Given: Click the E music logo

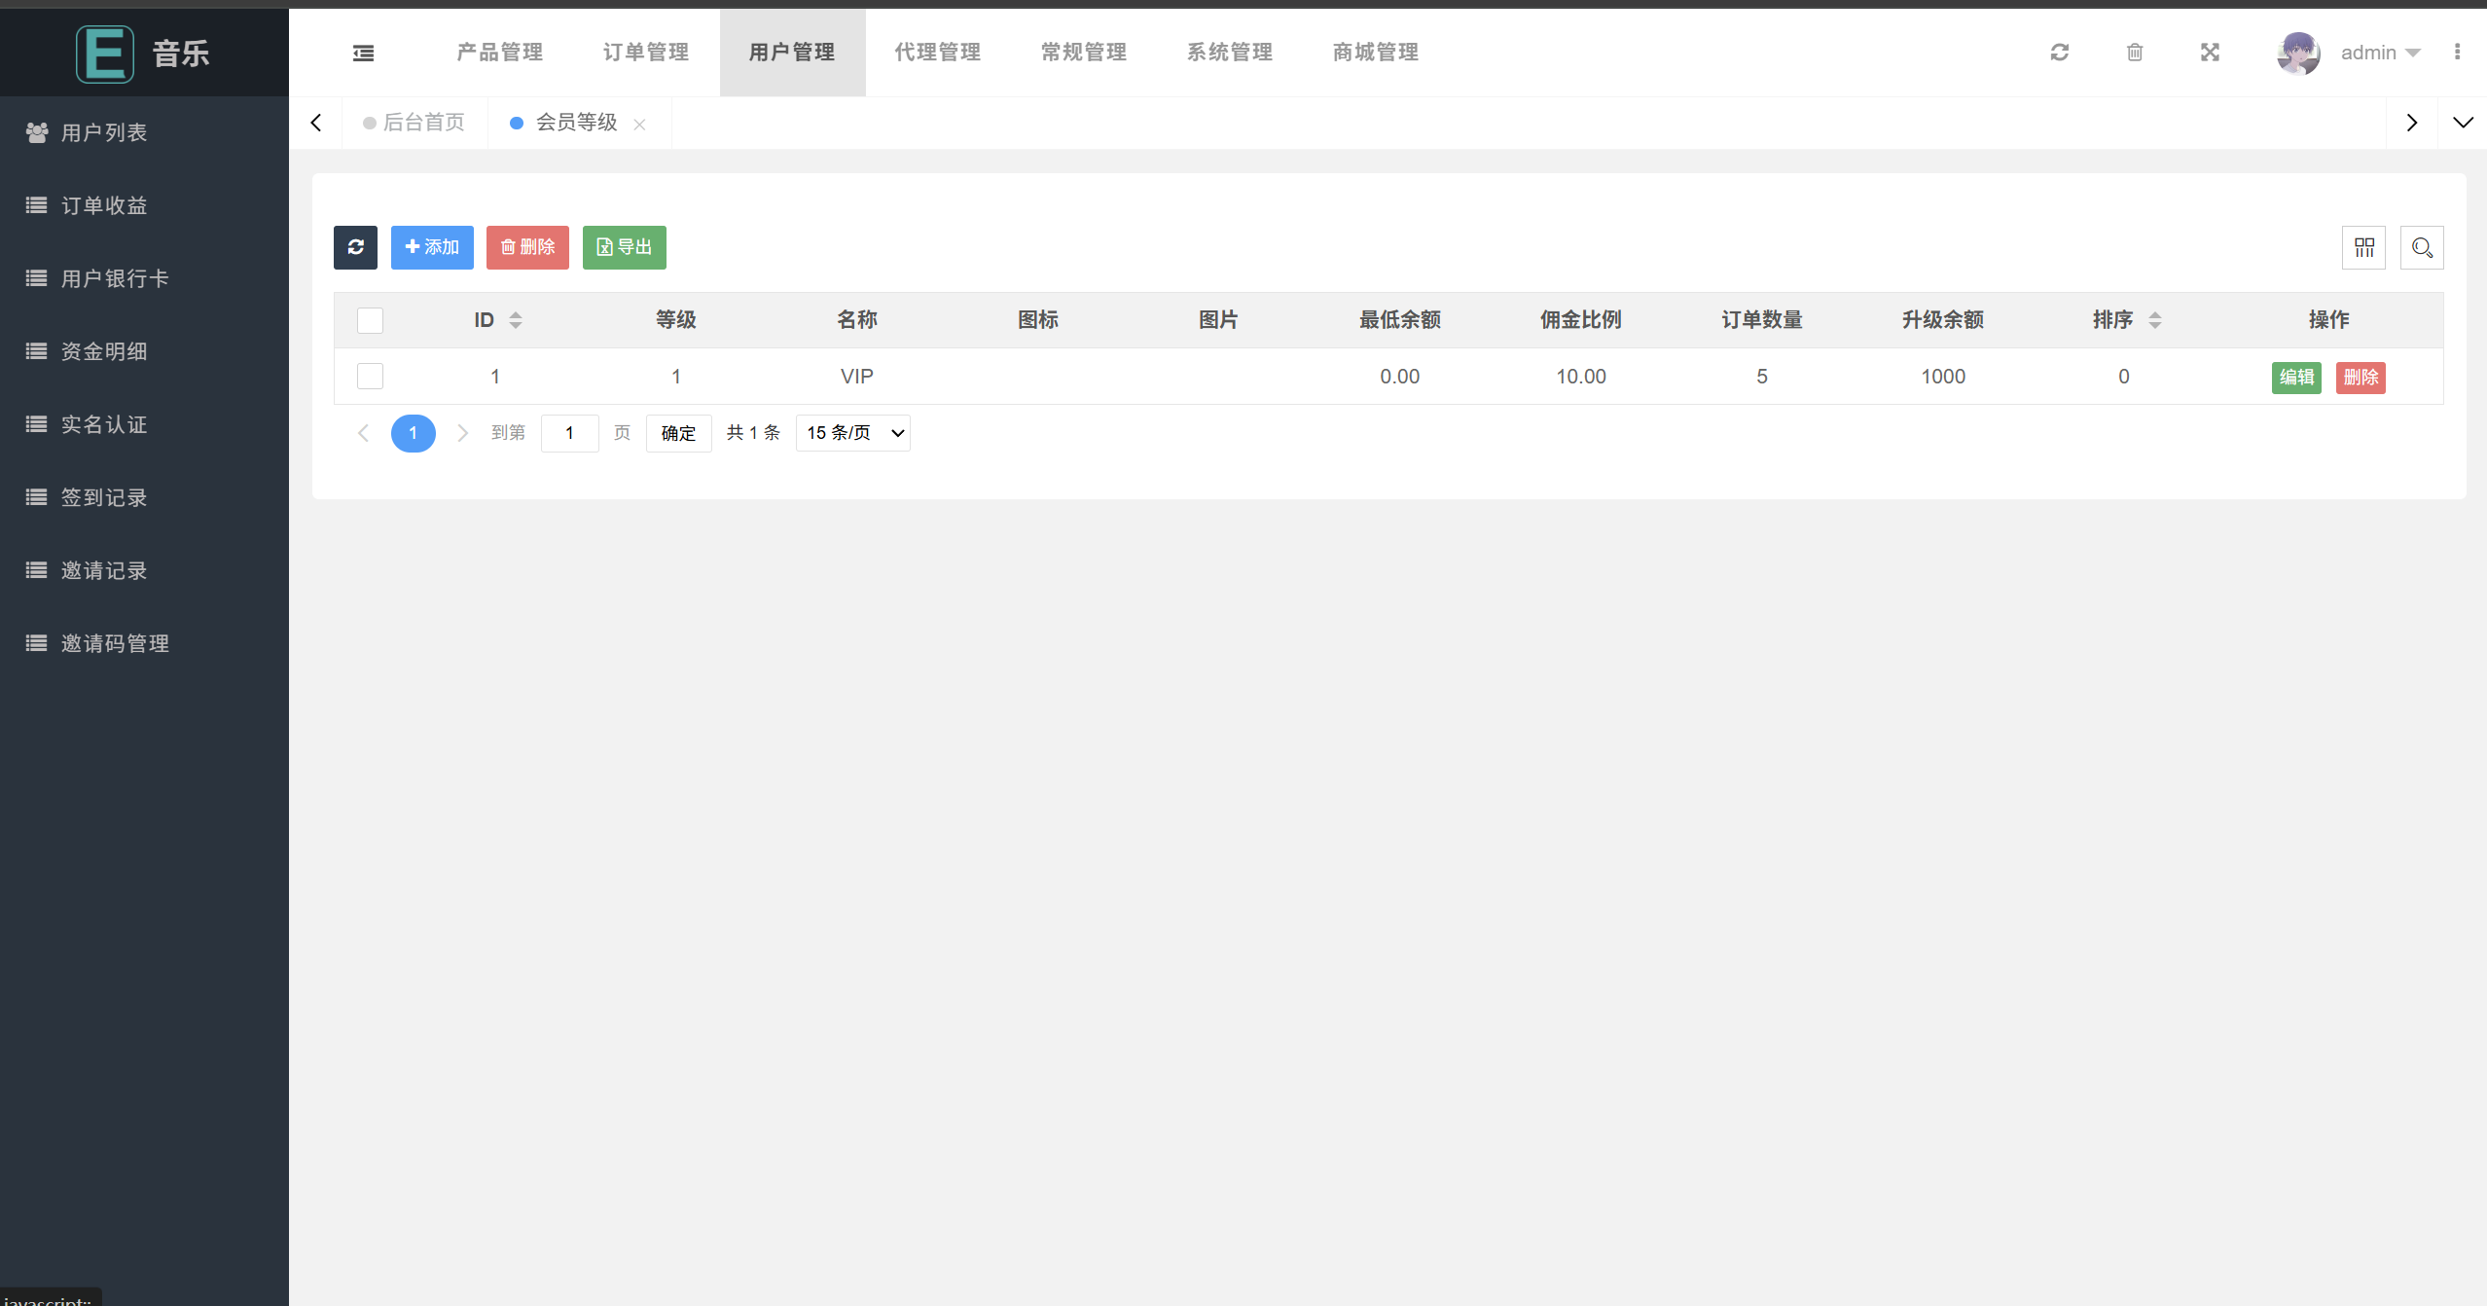Looking at the screenshot, I should tap(105, 54).
